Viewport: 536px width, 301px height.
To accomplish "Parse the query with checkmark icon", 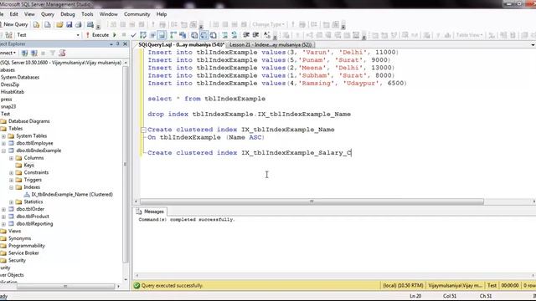I will click(133, 35).
